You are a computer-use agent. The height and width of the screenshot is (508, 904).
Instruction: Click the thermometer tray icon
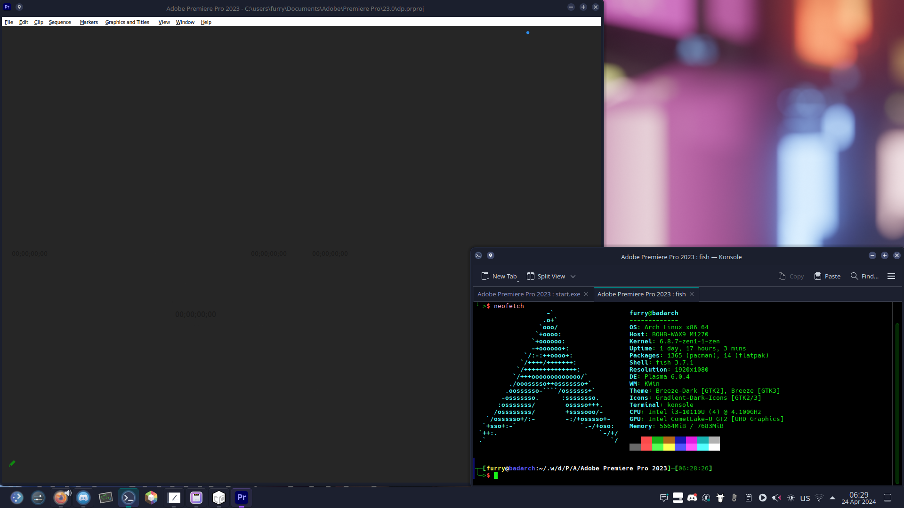pos(734,498)
